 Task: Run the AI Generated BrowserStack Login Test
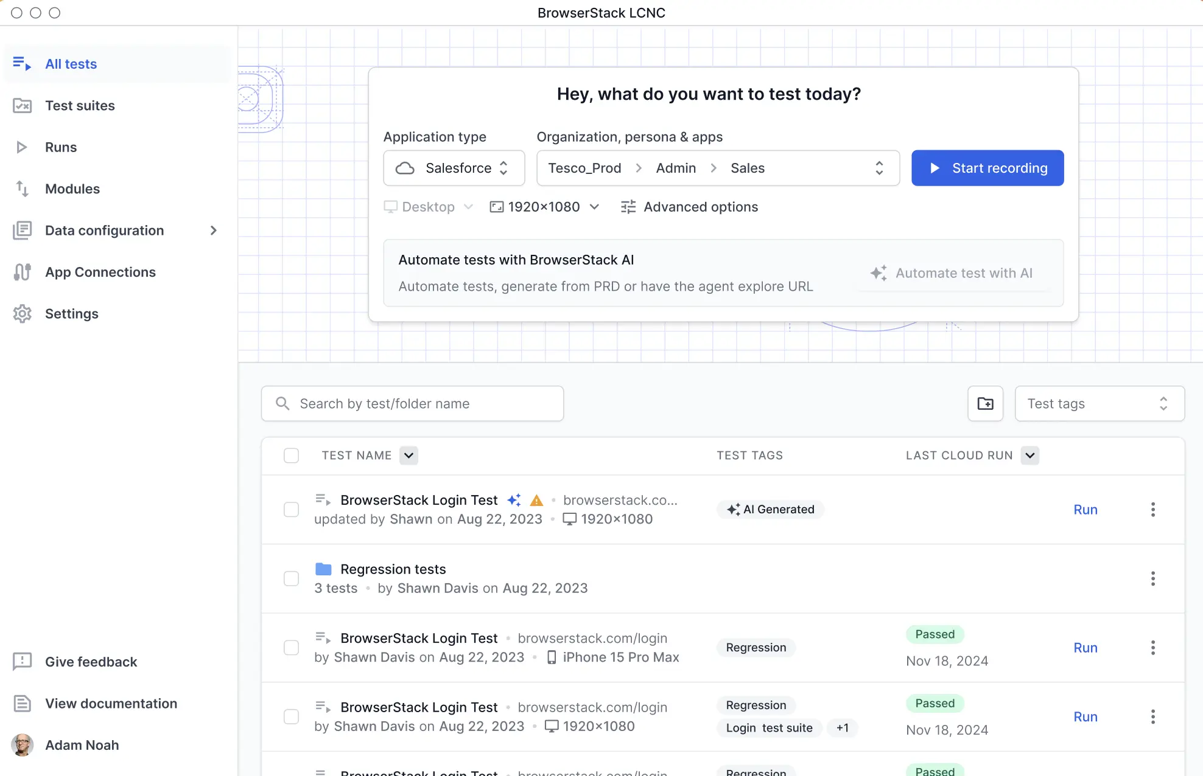coord(1086,510)
